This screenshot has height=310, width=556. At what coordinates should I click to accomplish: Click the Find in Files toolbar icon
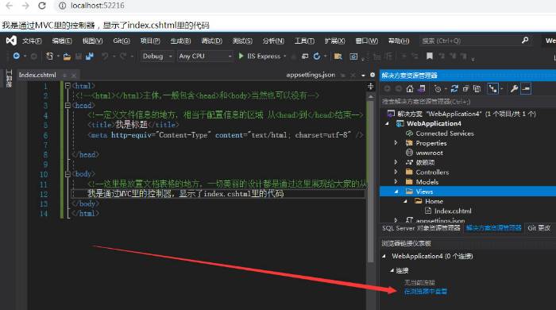[x=338, y=56]
